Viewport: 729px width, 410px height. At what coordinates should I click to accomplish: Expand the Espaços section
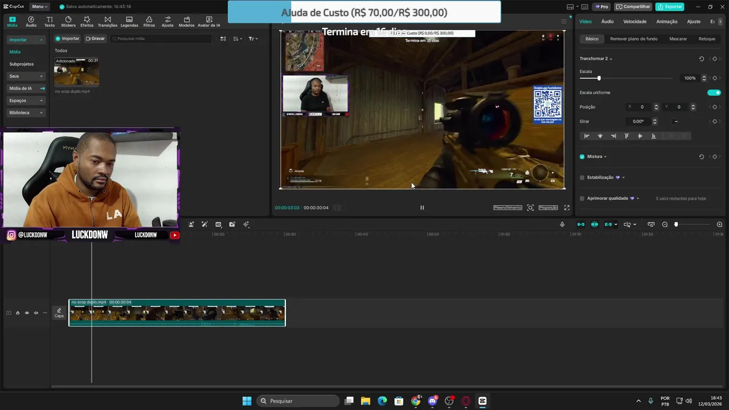26,100
